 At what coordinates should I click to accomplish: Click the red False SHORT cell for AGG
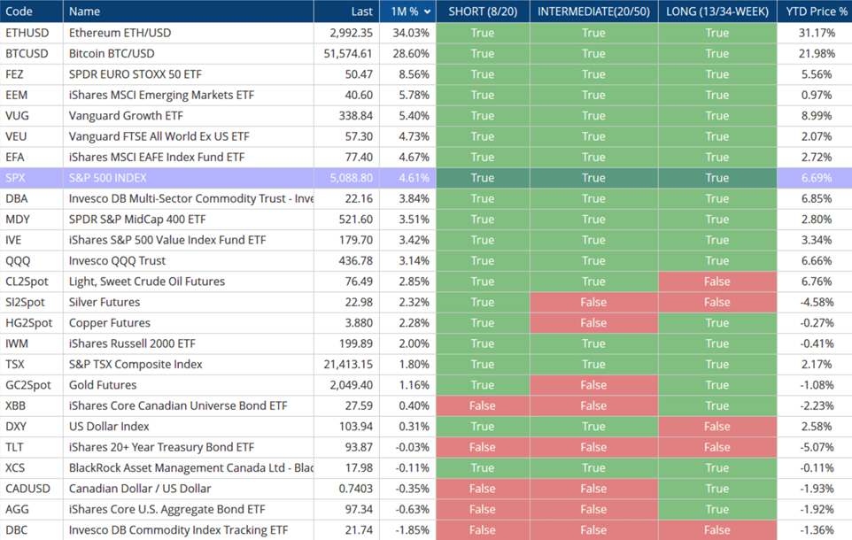click(x=483, y=509)
